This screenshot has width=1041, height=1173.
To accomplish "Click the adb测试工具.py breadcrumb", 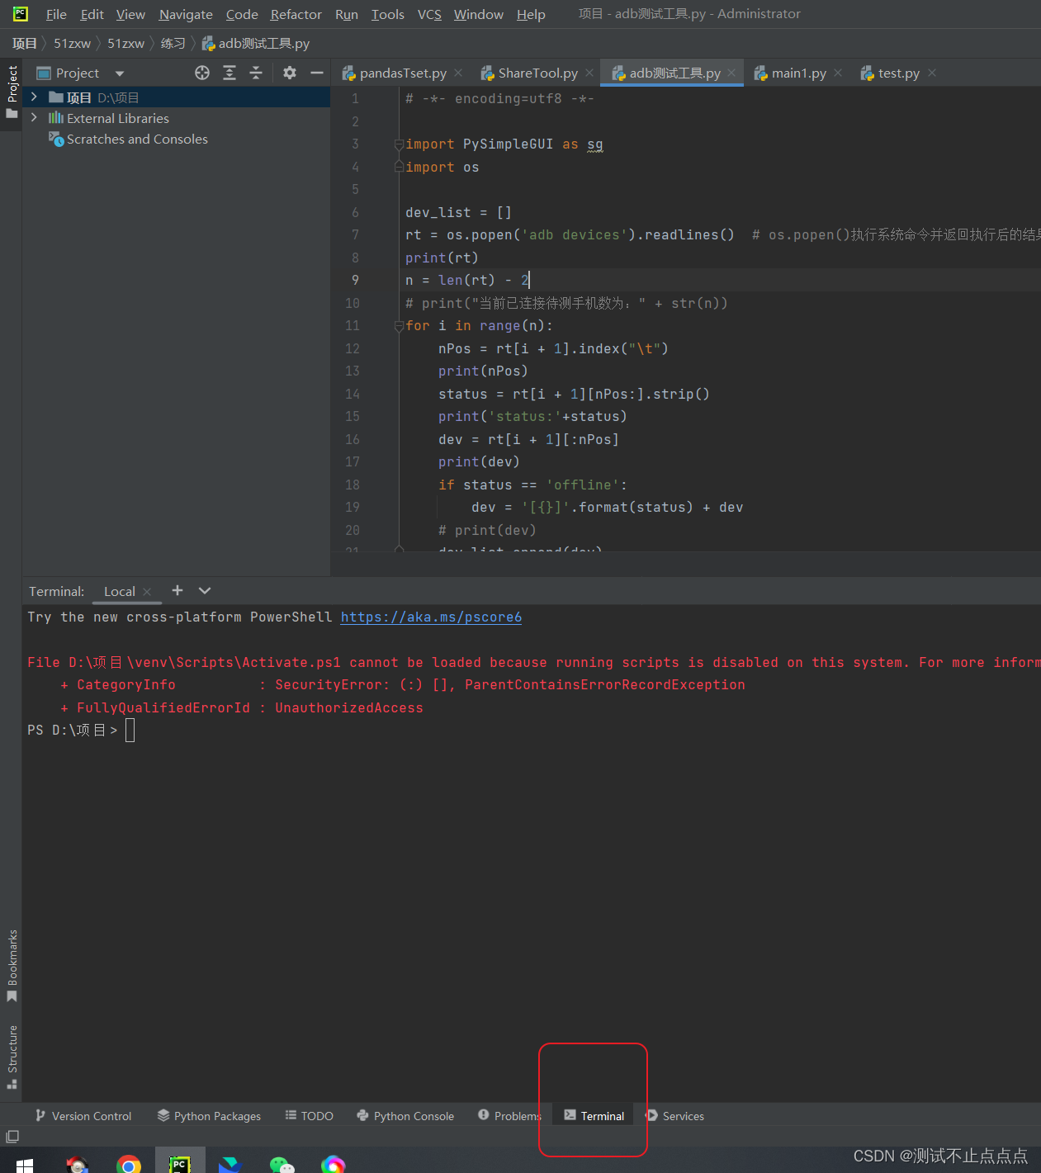I will [256, 43].
